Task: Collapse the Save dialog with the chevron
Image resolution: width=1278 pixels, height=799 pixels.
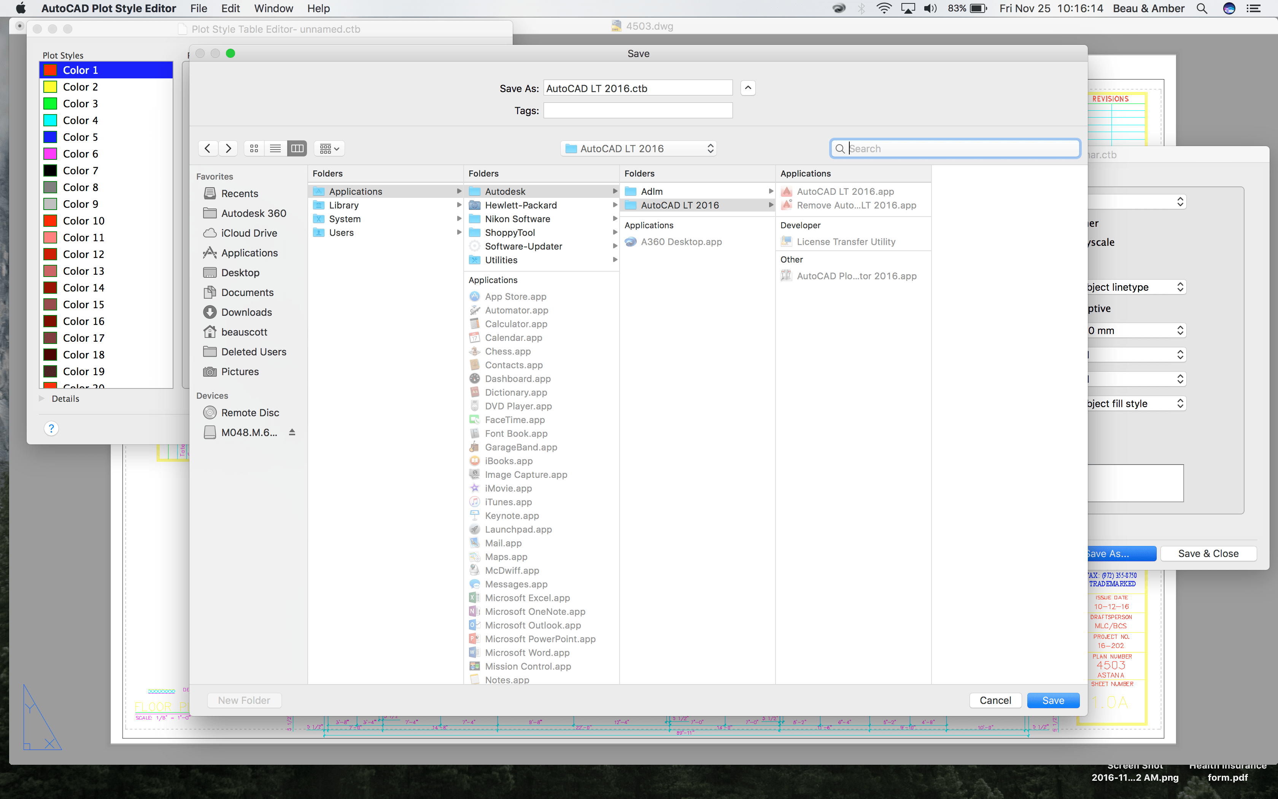Action: [x=748, y=88]
